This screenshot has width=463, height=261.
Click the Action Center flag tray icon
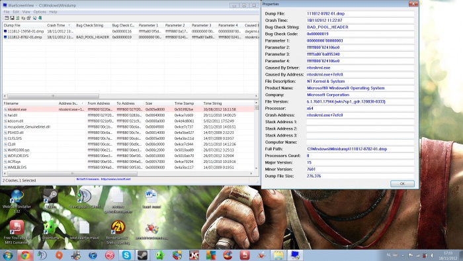411,256
